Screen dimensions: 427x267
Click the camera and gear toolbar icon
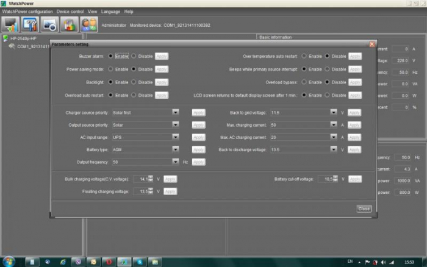tap(49, 25)
